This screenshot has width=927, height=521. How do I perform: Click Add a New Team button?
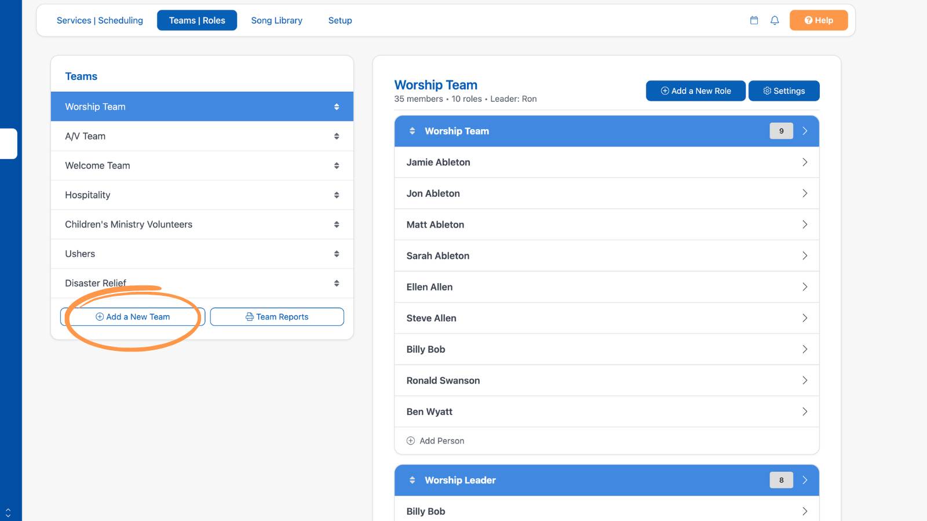pos(133,317)
